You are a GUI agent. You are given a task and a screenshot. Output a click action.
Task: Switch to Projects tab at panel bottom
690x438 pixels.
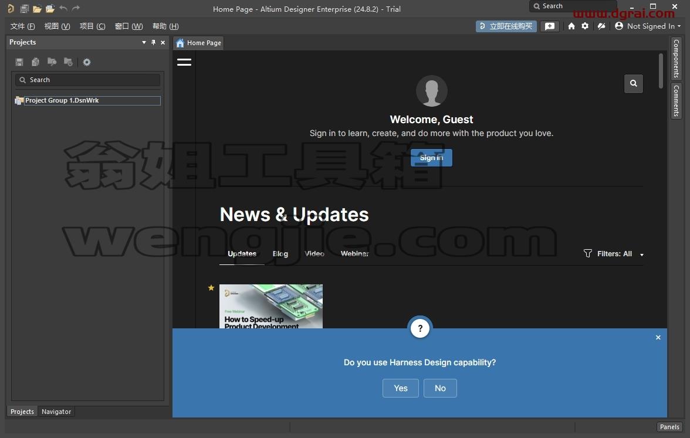22,412
